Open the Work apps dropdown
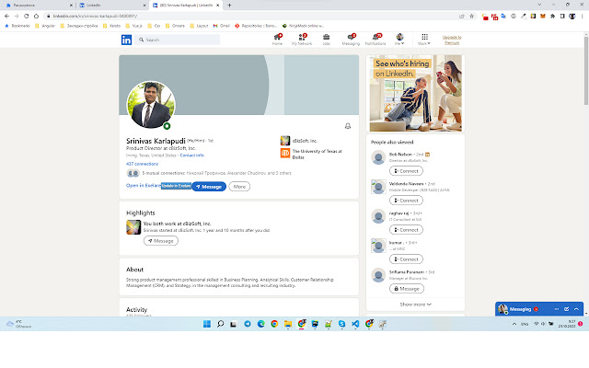This screenshot has height=368, width=589. click(424, 40)
